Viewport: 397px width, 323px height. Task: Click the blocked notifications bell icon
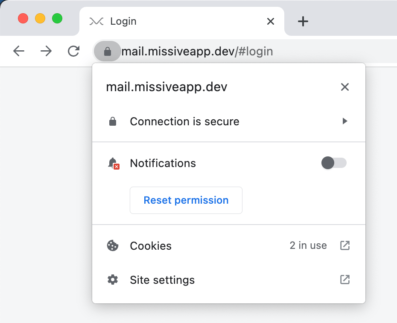[x=113, y=163]
